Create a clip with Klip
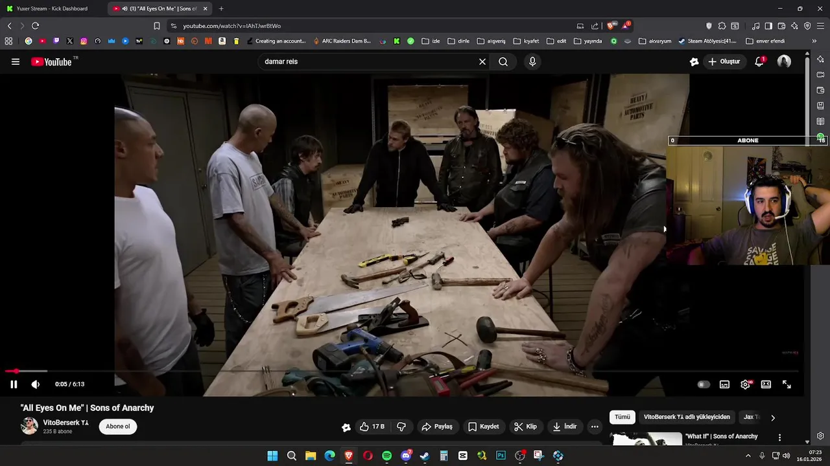This screenshot has height=466, width=830. [525, 427]
